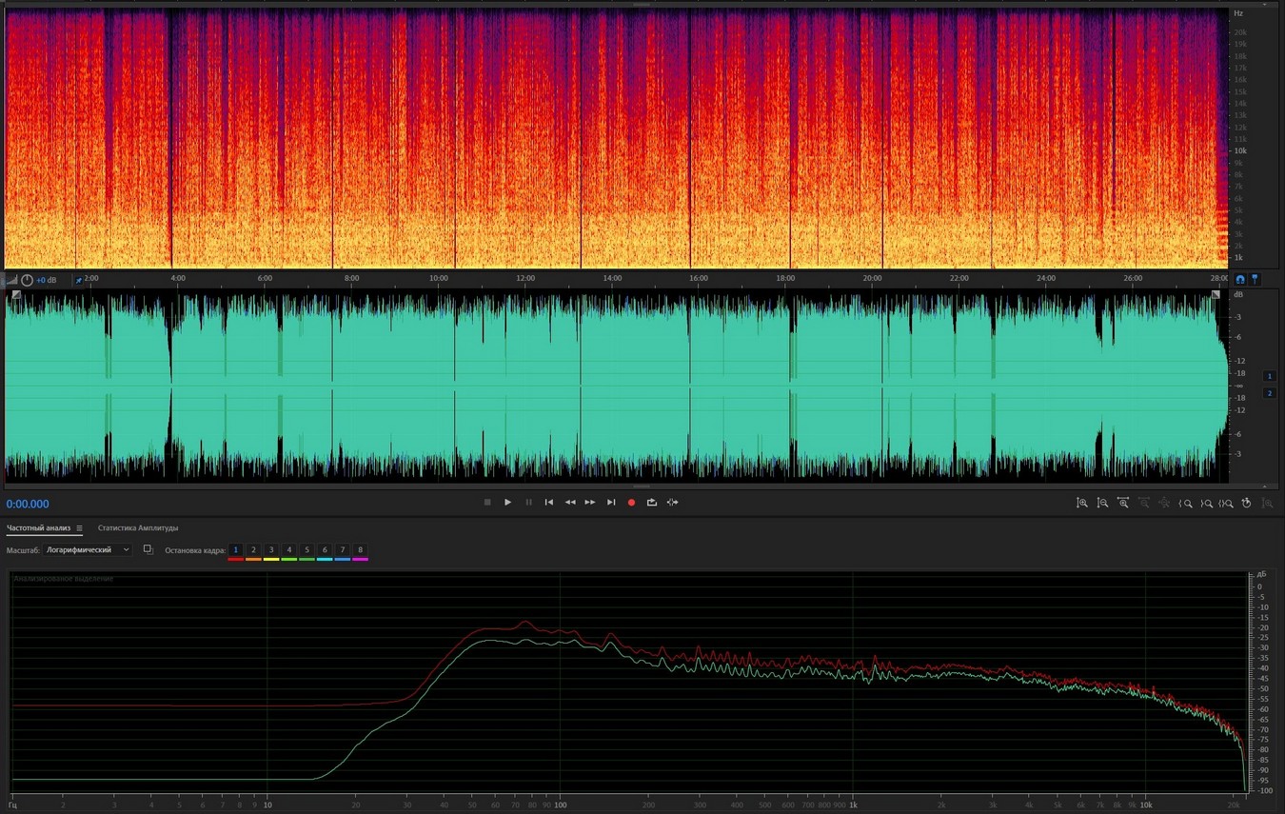Viewport: 1285px width, 814px height.
Task: Click hold frame button 5
Action: 306,550
